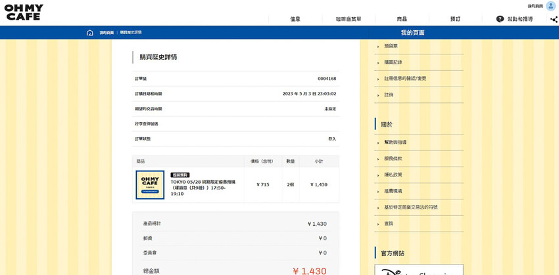Click 註銷 logout link in sidebar
Viewport: 559px width, 275px height.
389,95
